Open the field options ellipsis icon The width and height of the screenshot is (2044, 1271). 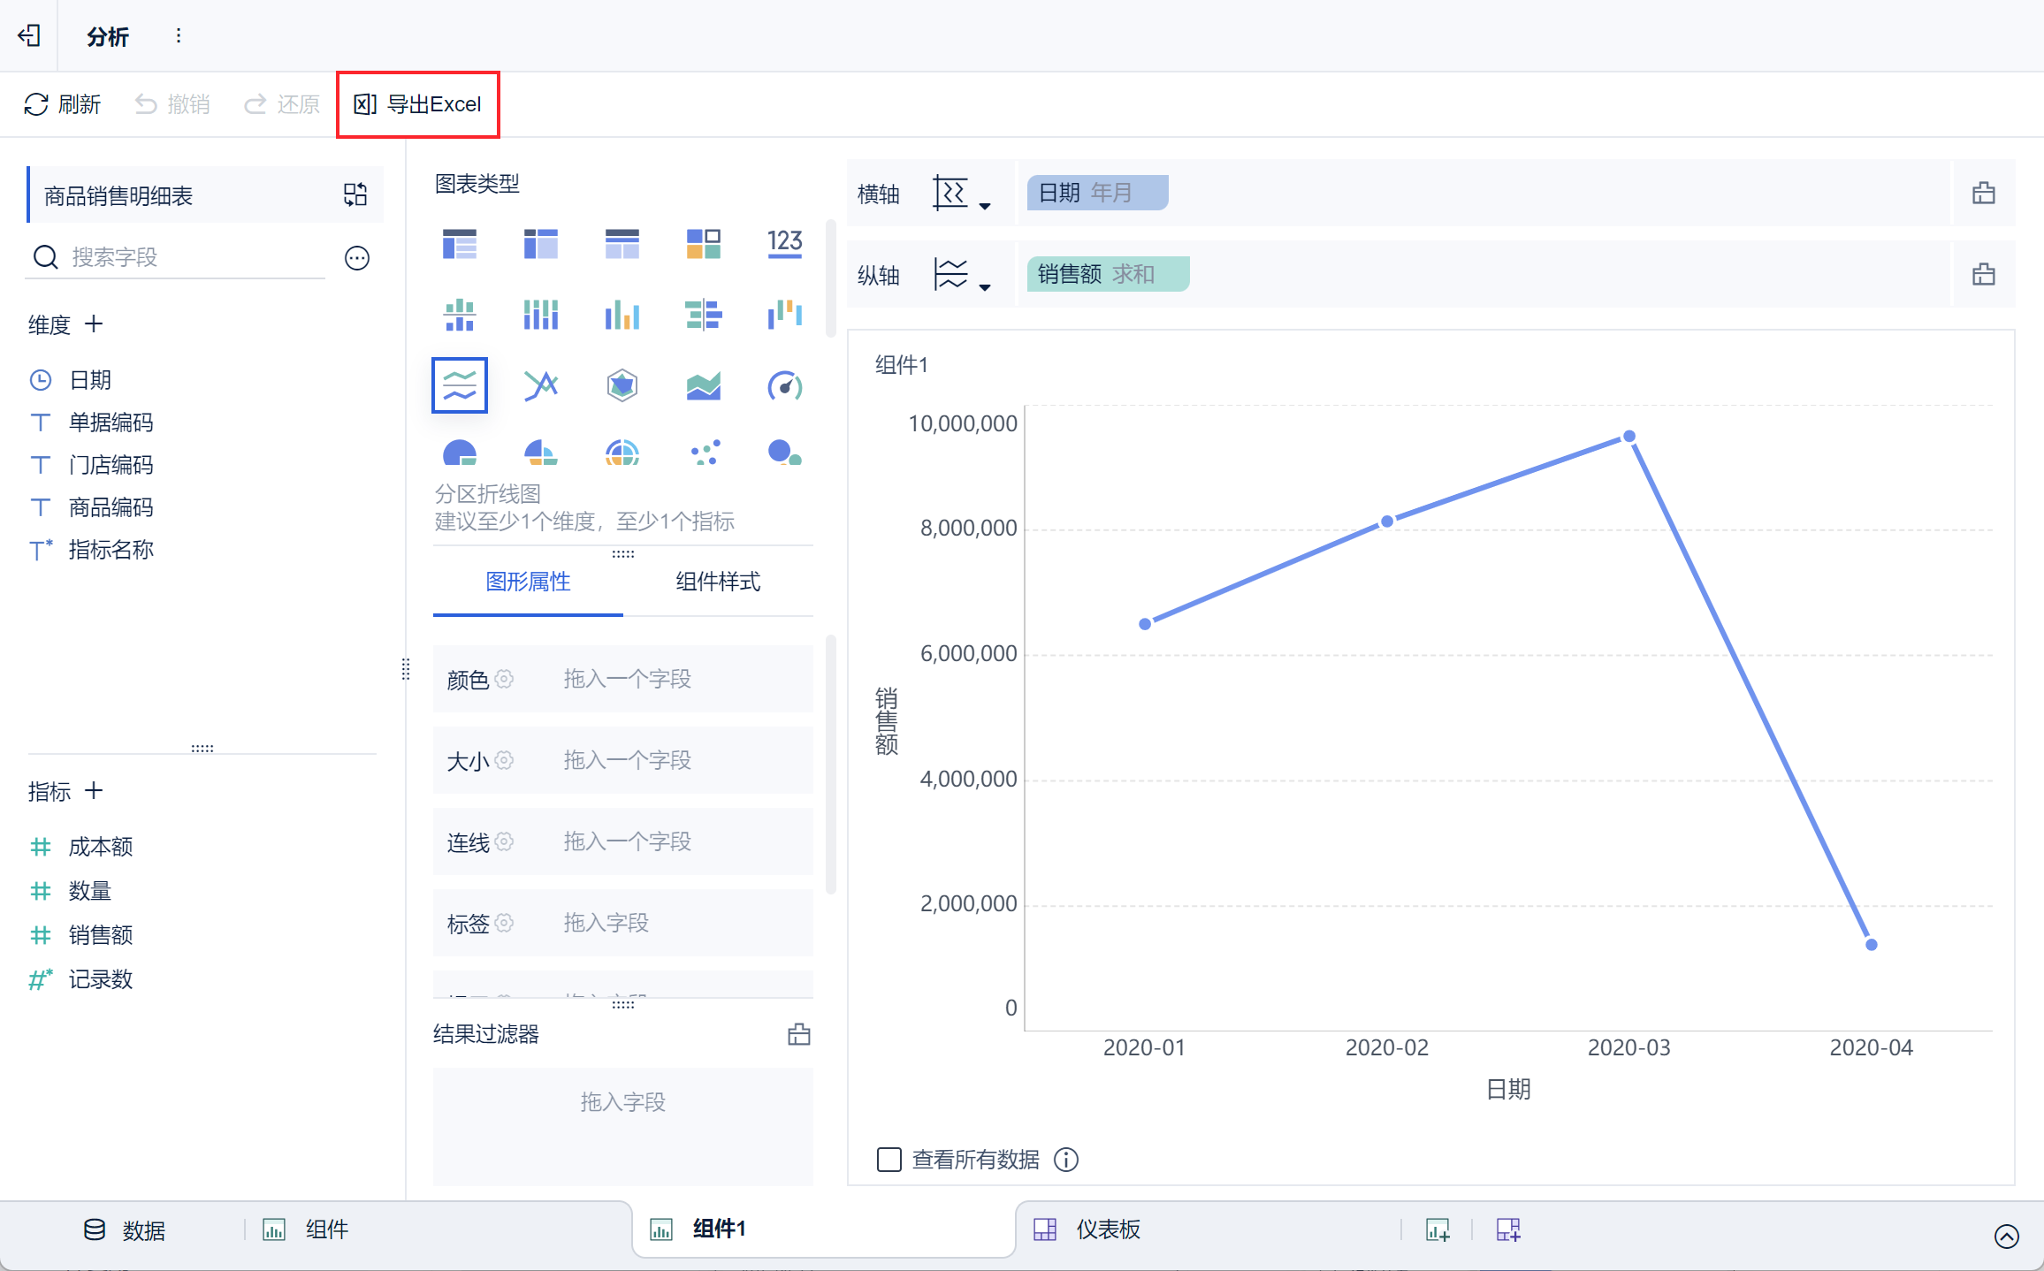[356, 258]
